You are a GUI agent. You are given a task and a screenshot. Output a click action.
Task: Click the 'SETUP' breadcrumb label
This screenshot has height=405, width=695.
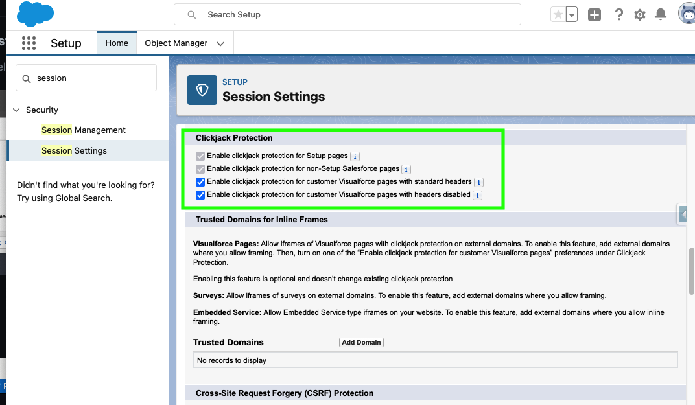point(235,82)
